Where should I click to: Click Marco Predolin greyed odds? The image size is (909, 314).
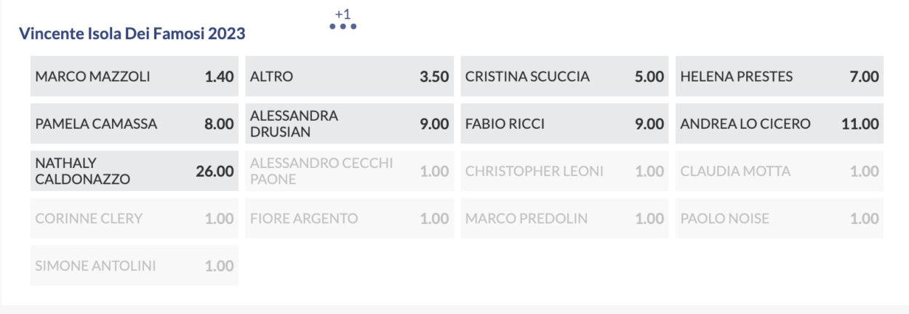[x=565, y=218]
